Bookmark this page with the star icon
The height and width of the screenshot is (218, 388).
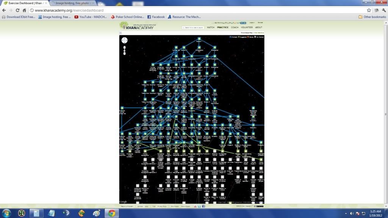click(x=369, y=10)
